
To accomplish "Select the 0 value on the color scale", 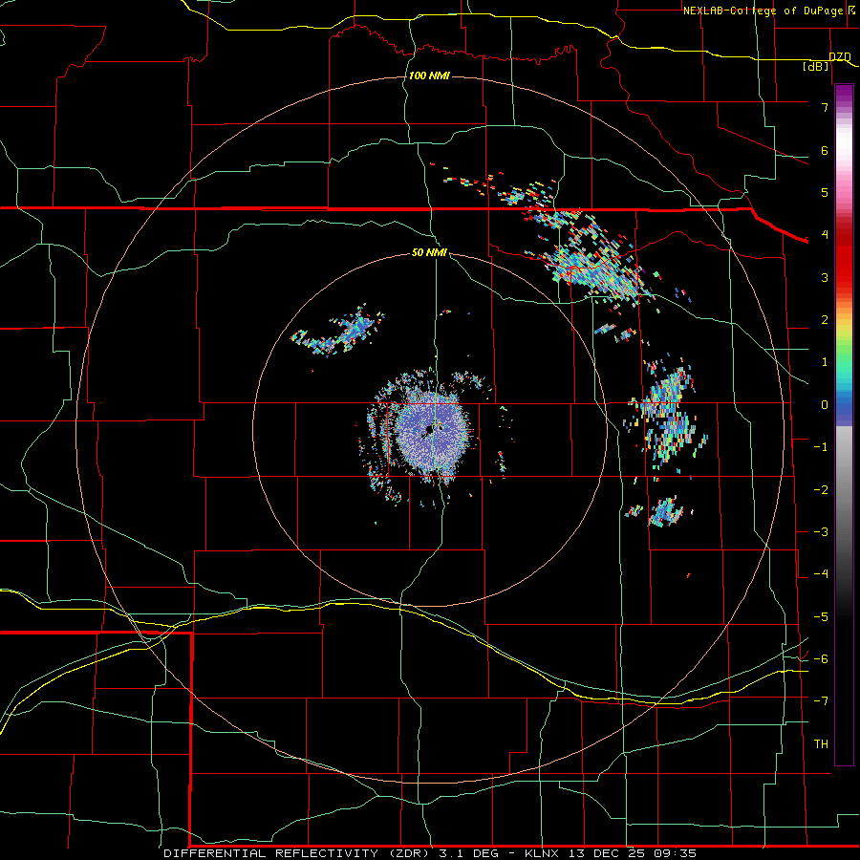I will point(825,405).
